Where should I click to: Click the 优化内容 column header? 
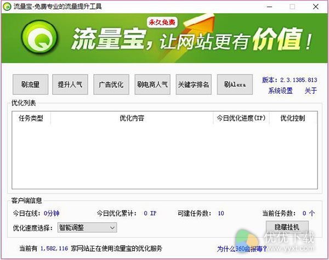click(132, 118)
